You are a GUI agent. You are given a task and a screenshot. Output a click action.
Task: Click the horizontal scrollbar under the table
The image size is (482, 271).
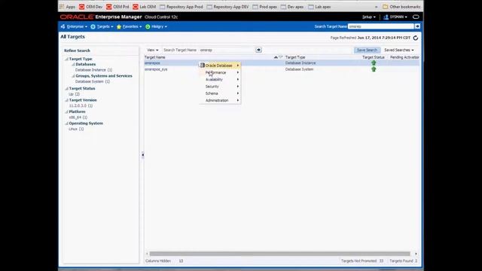pyautogui.click(x=279, y=254)
